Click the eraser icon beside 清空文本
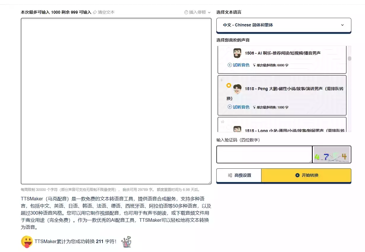The width and height of the screenshot is (365, 252). click(94, 12)
